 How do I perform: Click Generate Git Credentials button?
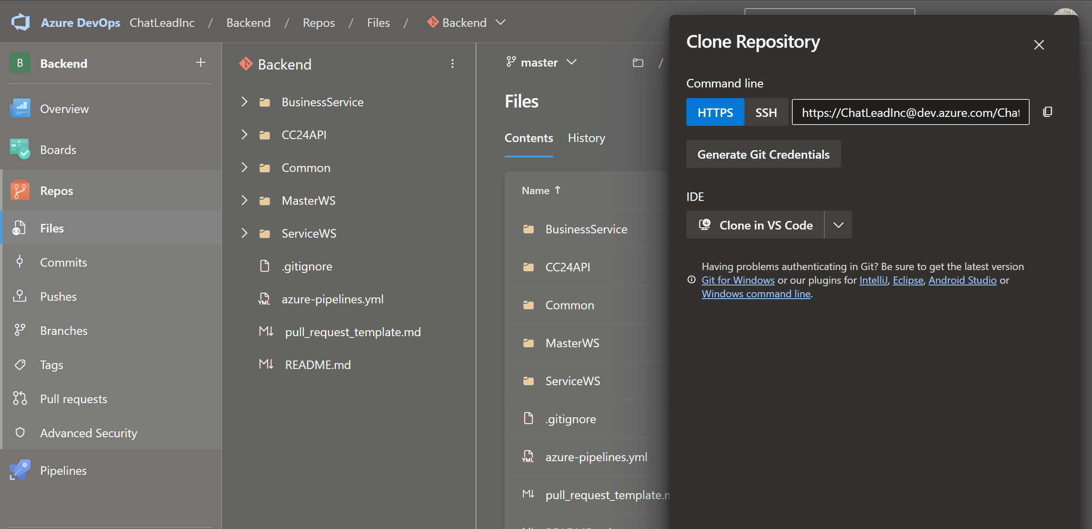pyautogui.click(x=763, y=154)
